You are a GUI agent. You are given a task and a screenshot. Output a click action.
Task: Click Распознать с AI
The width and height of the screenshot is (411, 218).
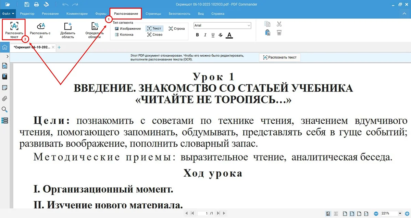click(40, 30)
